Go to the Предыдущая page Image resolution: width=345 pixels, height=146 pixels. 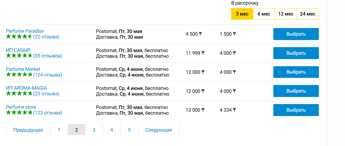[x=28, y=130]
